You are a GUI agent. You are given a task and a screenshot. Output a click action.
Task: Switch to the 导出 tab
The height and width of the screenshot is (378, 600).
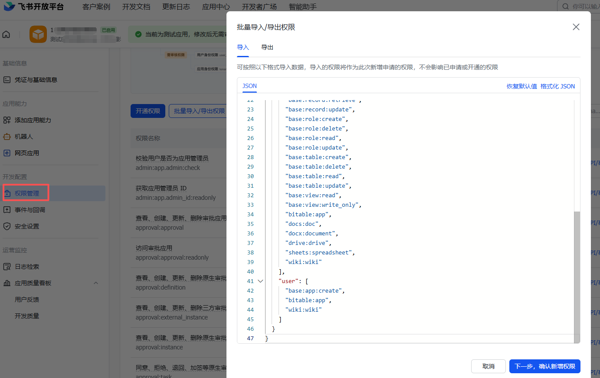[267, 47]
